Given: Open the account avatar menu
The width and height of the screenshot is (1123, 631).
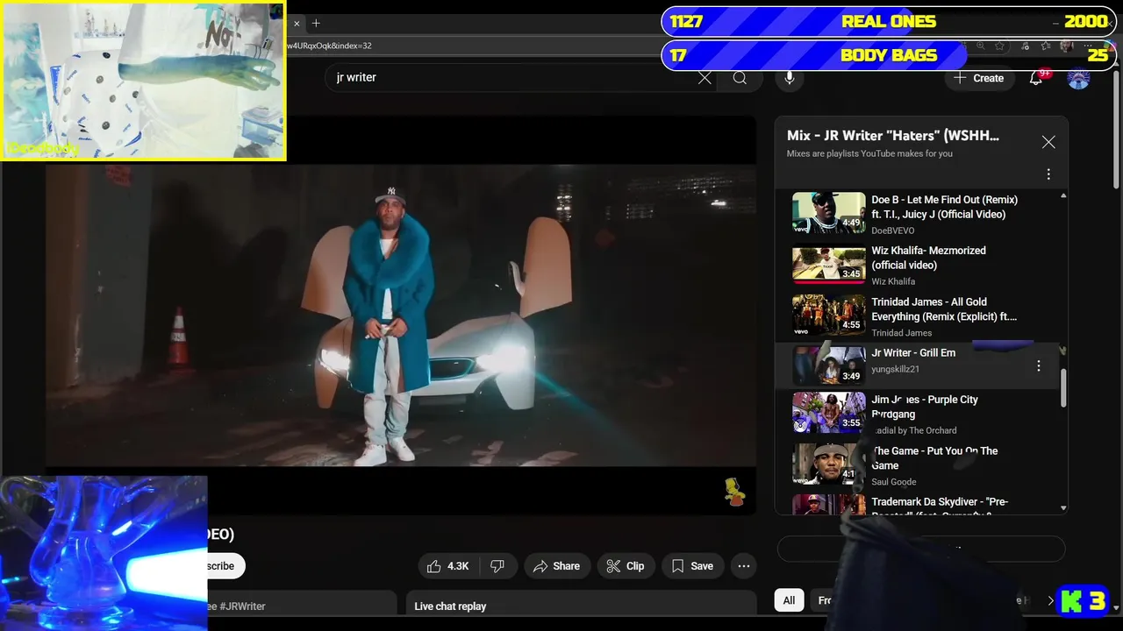Looking at the screenshot, I should pos(1078,78).
